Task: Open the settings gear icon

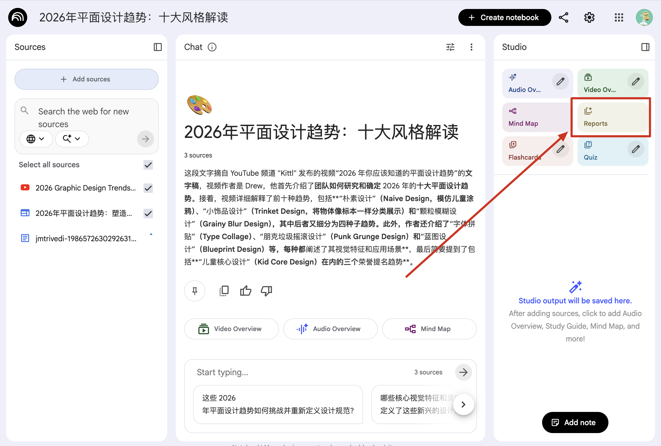Action: (589, 18)
